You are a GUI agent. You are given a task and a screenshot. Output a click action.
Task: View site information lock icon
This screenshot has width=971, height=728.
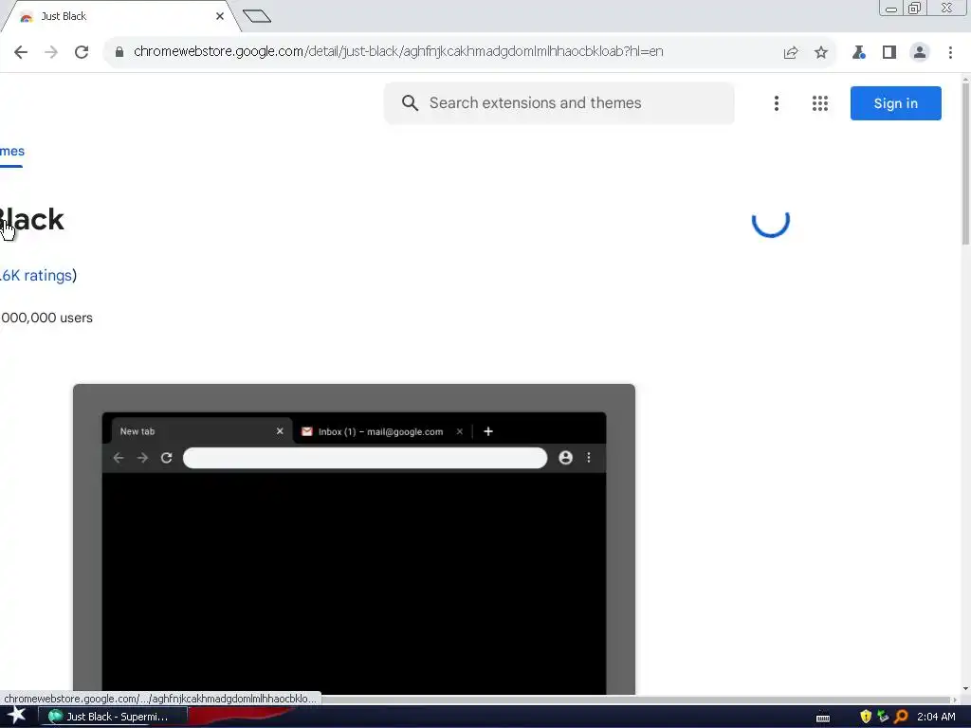[119, 52]
